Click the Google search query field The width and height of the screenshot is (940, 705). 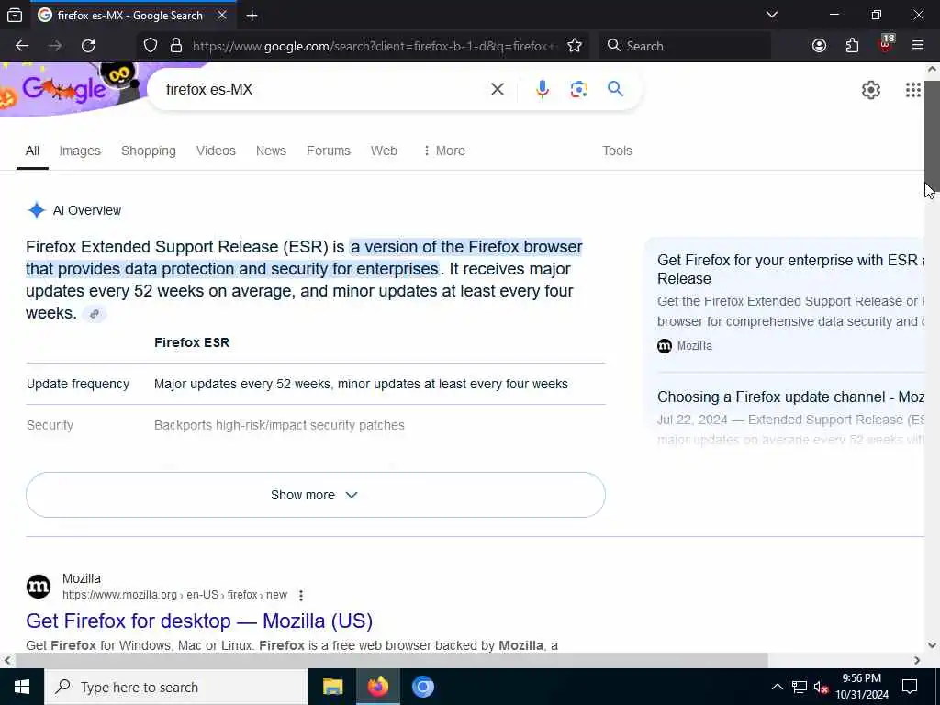click(324, 89)
